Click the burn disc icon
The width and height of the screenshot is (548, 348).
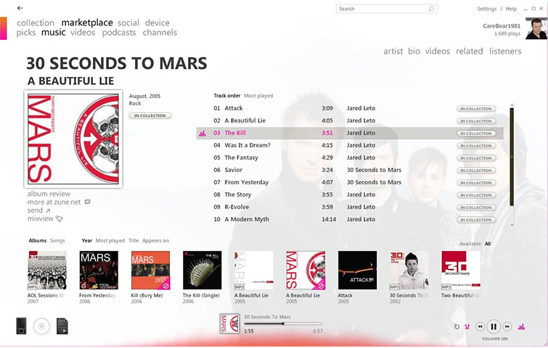[x=41, y=326]
